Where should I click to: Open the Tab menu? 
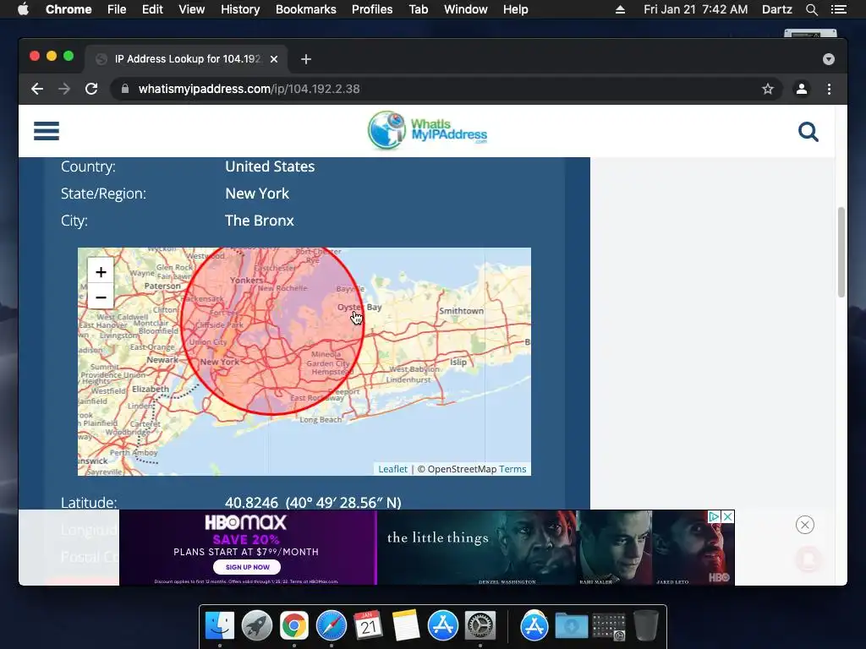tap(419, 9)
